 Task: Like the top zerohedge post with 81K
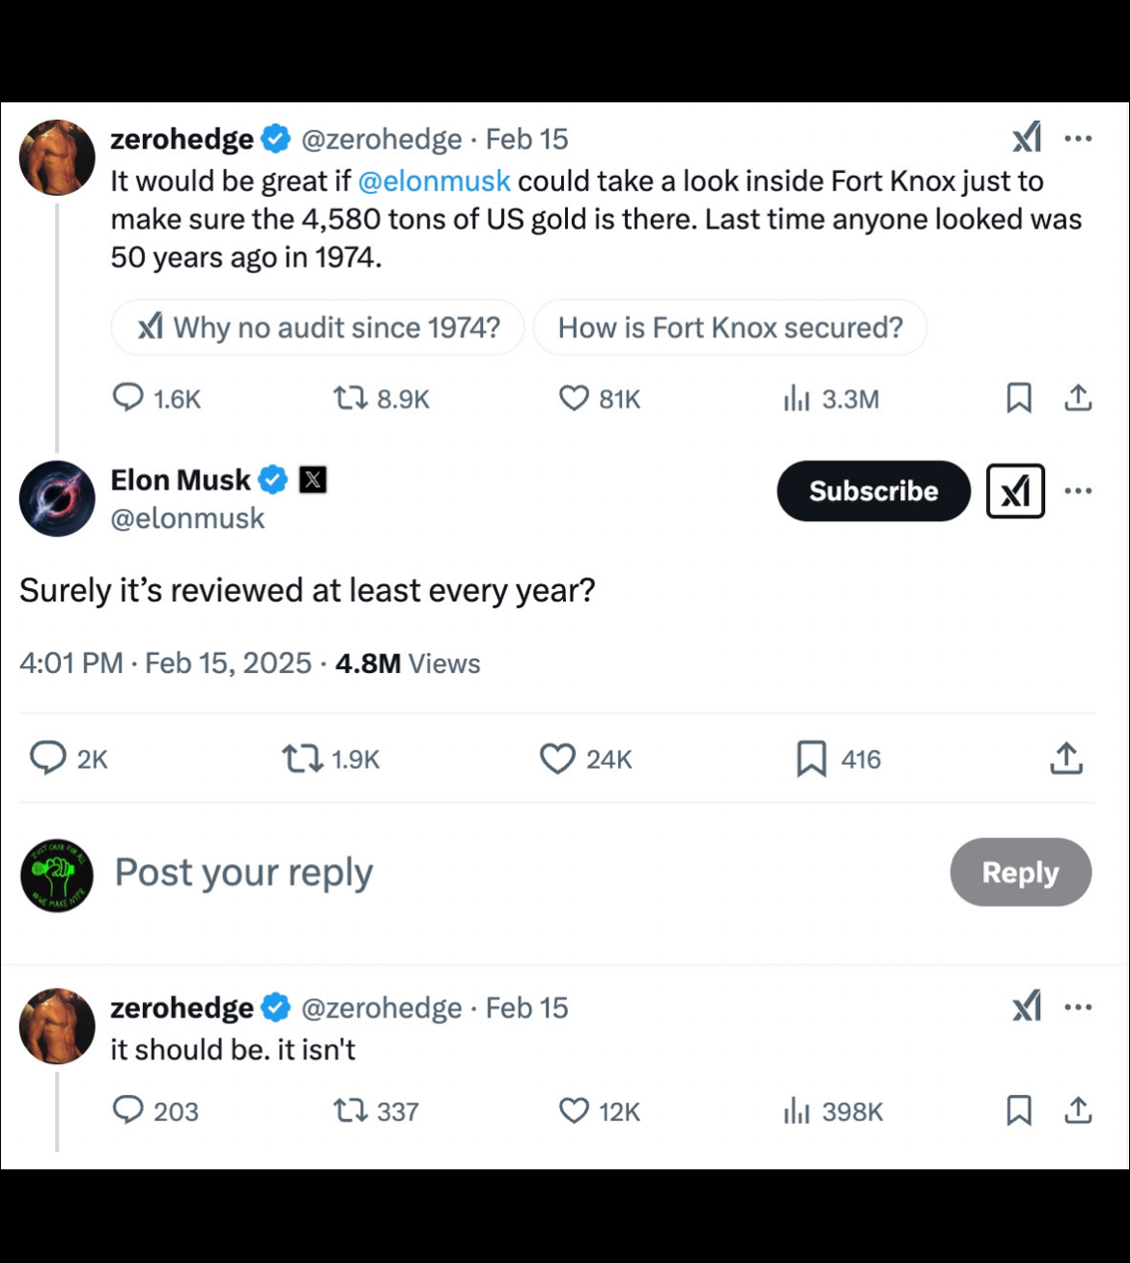[574, 398]
